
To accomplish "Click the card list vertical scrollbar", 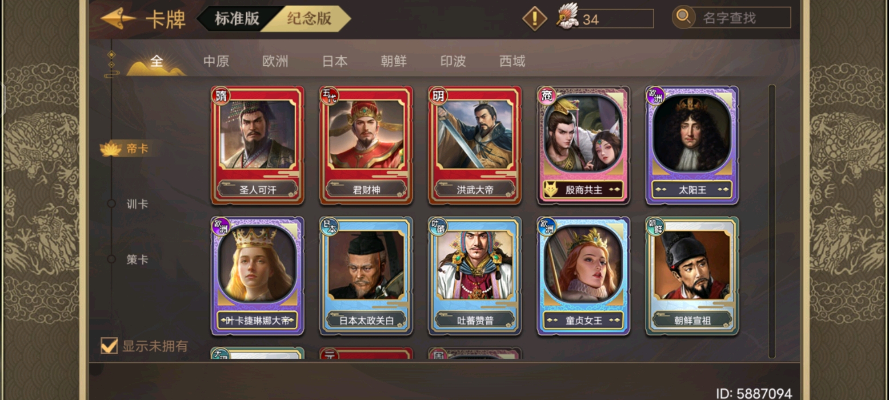I will click(x=772, y=221).
